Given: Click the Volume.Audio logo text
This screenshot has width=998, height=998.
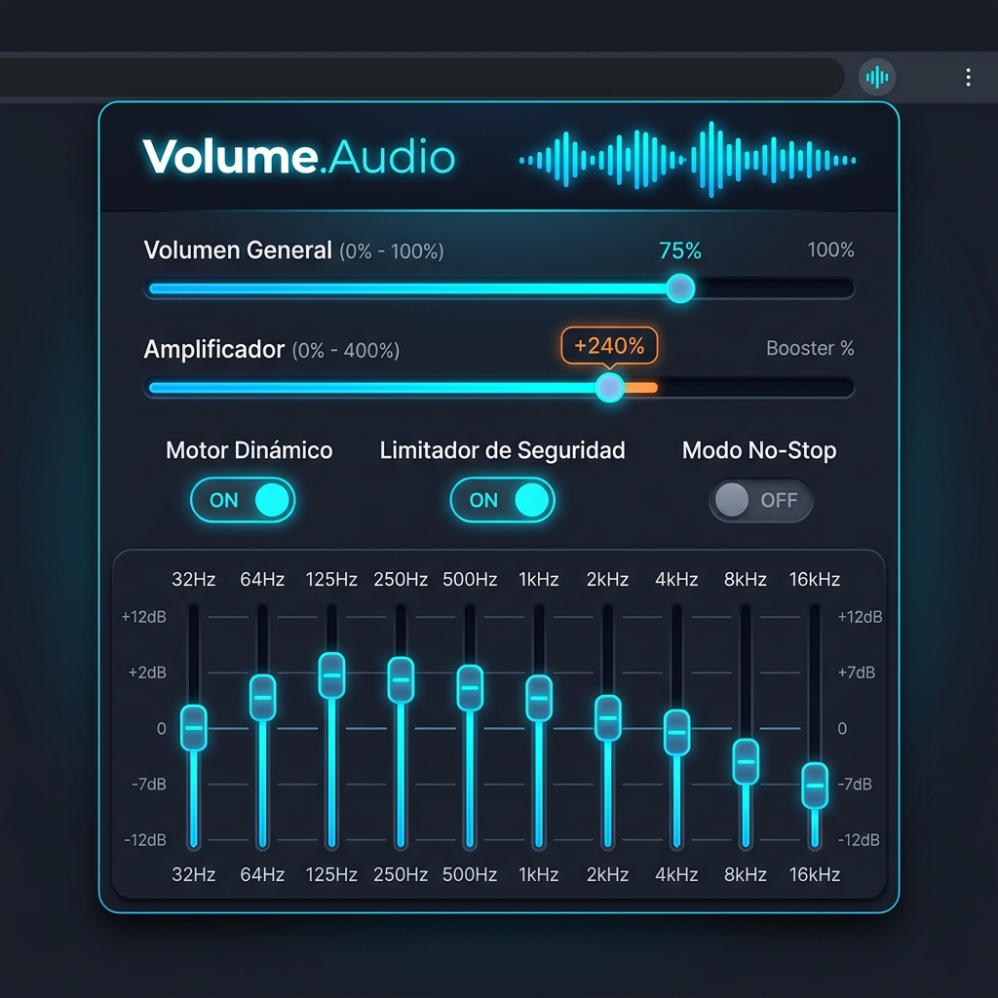Looking at the screenshot, I should pos(298,157).
